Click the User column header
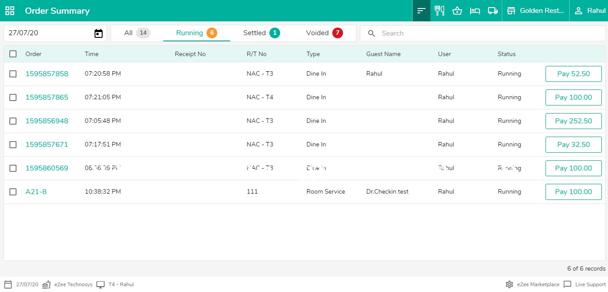608x292 pixels. pos(445,54)
